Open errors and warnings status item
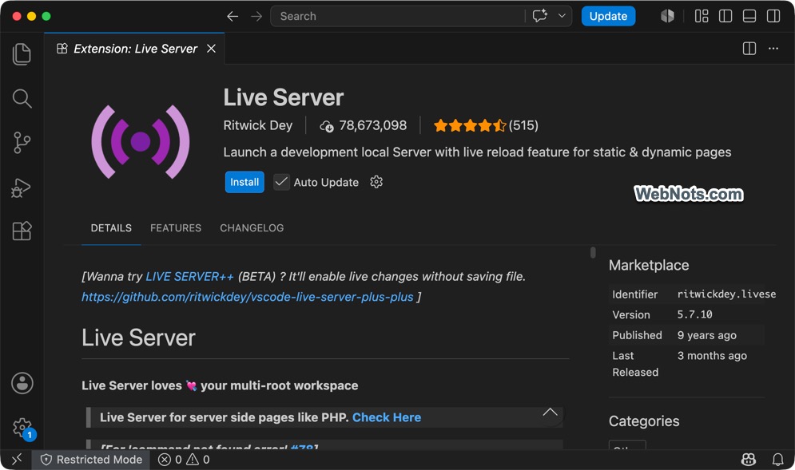Screen dimensions: 795x470 (x=184, y=460)
